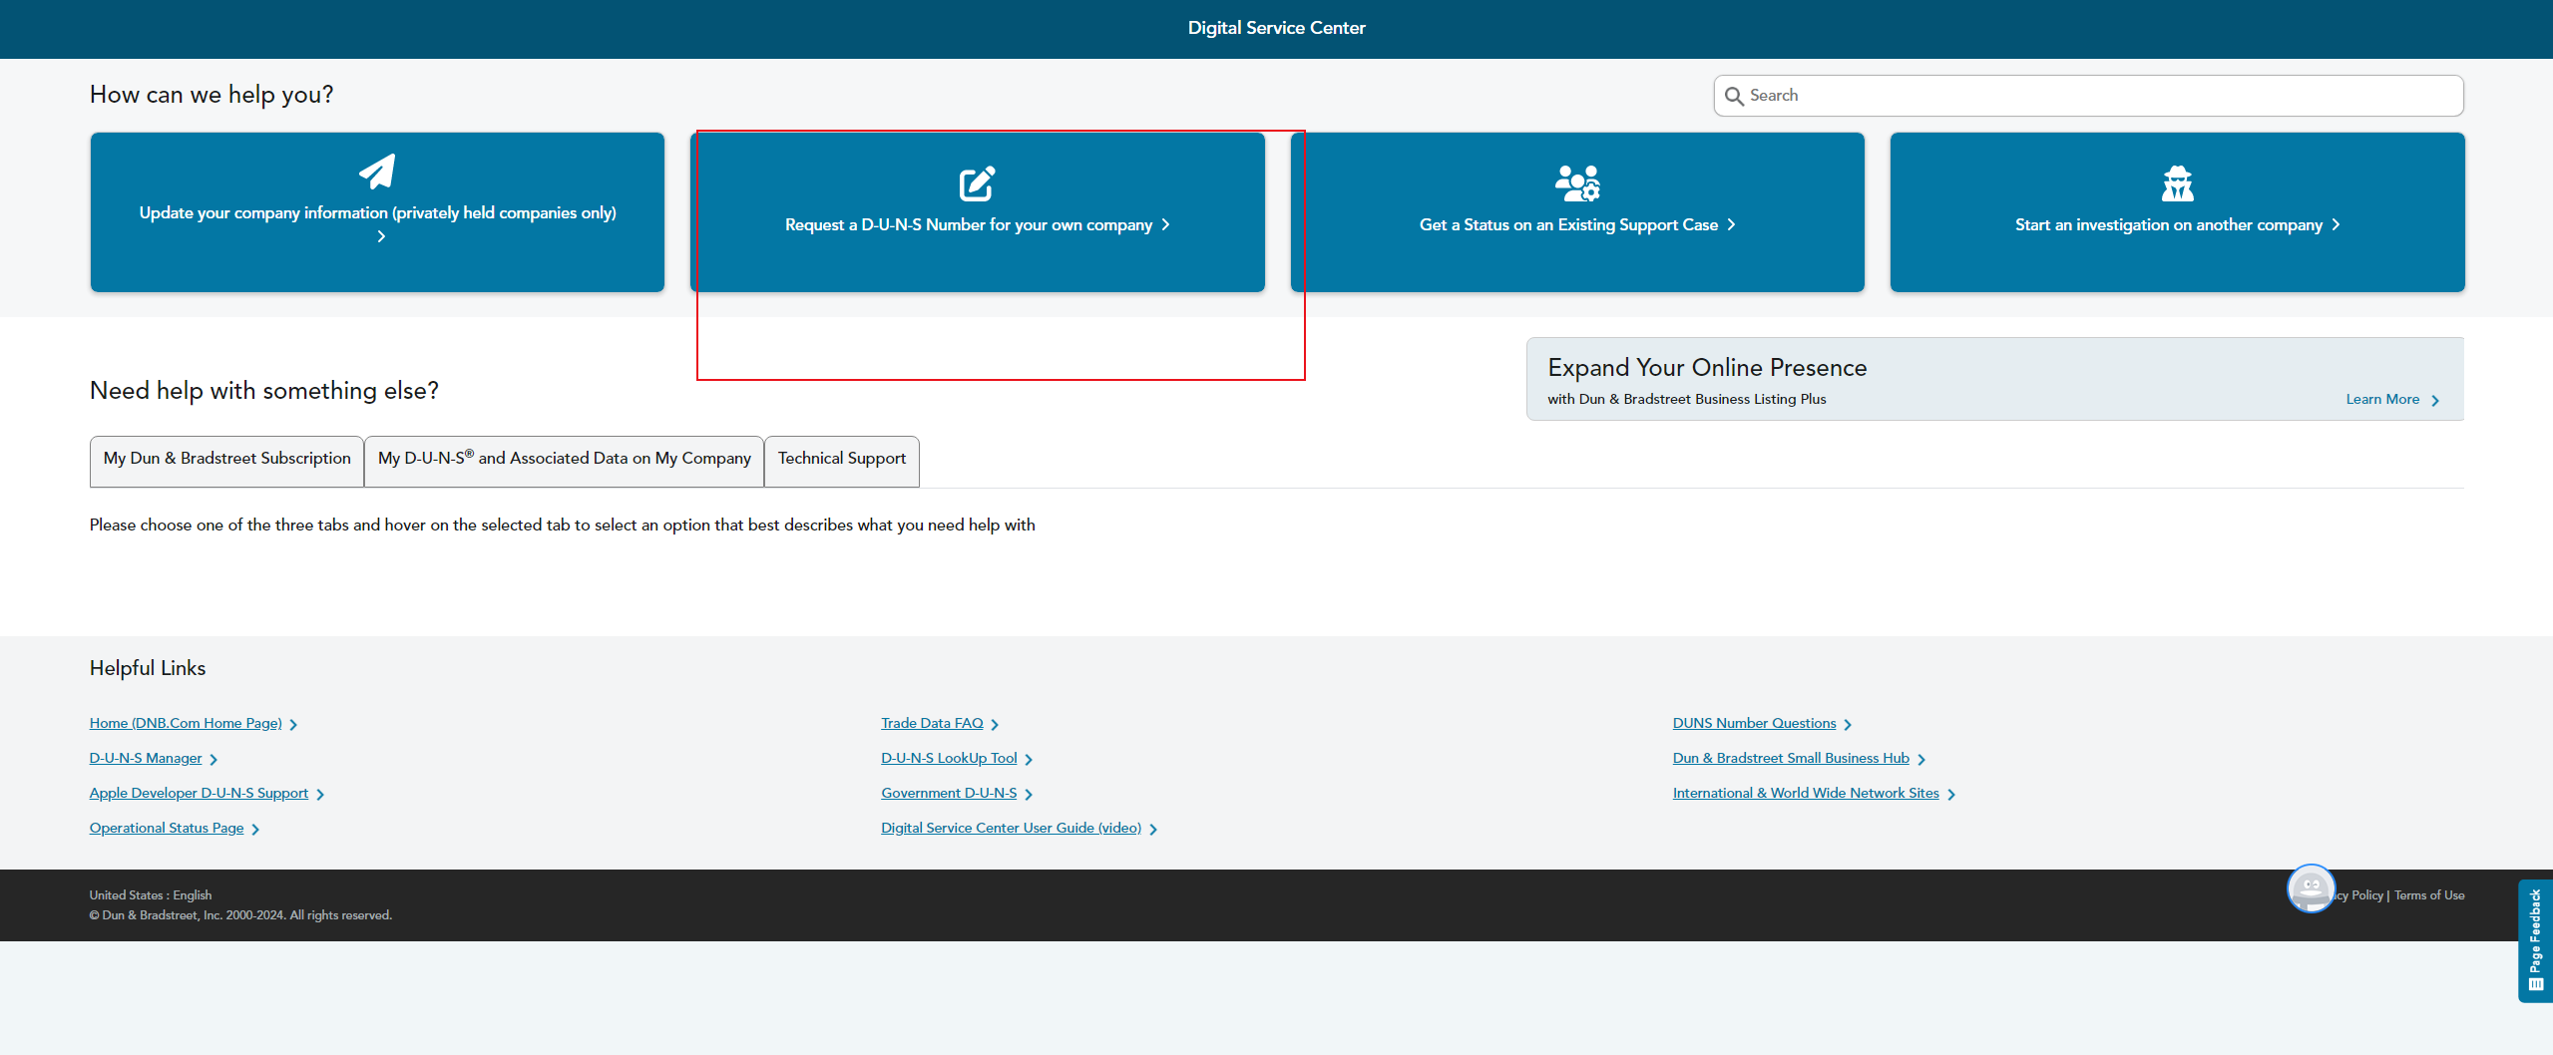Click chevron beside Digital Service Center User Guide
The height and width of the screenshot is (1055, 2553).
pyautogui.click(x=1153, y=829)
